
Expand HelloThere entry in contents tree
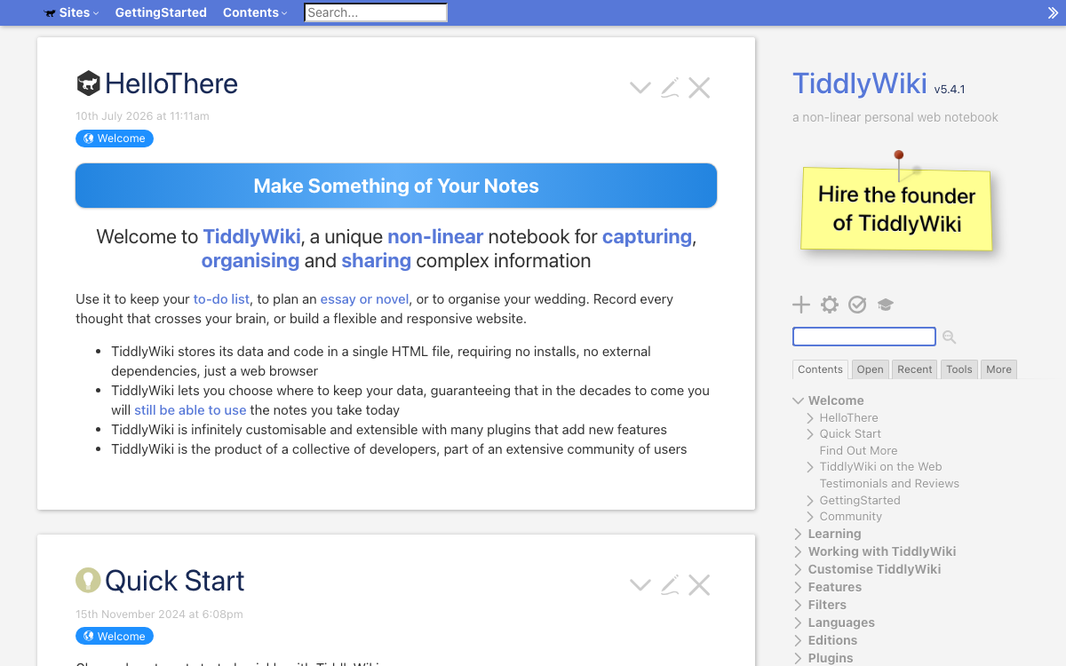[811, 417]
